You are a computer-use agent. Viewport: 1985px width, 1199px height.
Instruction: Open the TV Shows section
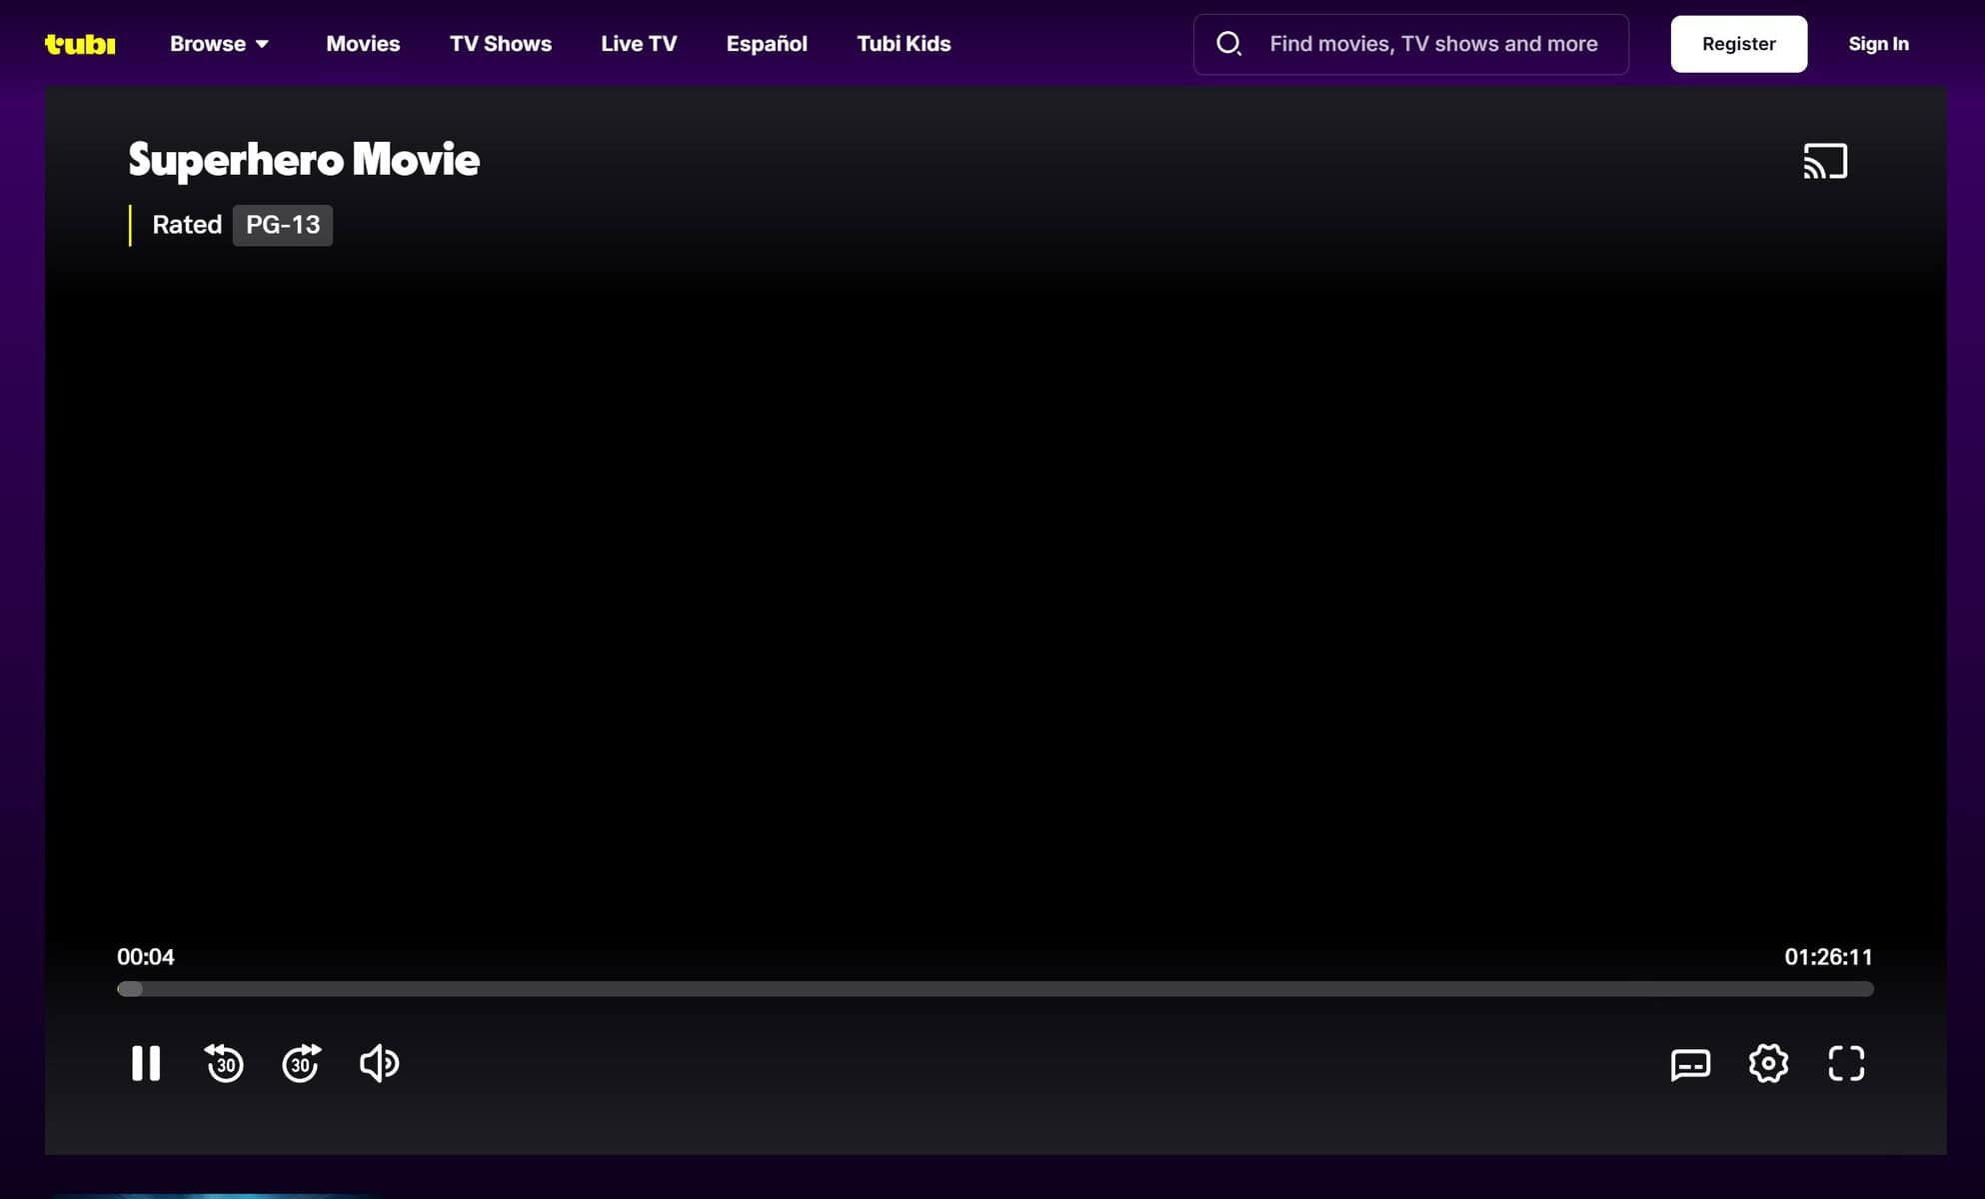pyautogui.click(x=501, y=44)
